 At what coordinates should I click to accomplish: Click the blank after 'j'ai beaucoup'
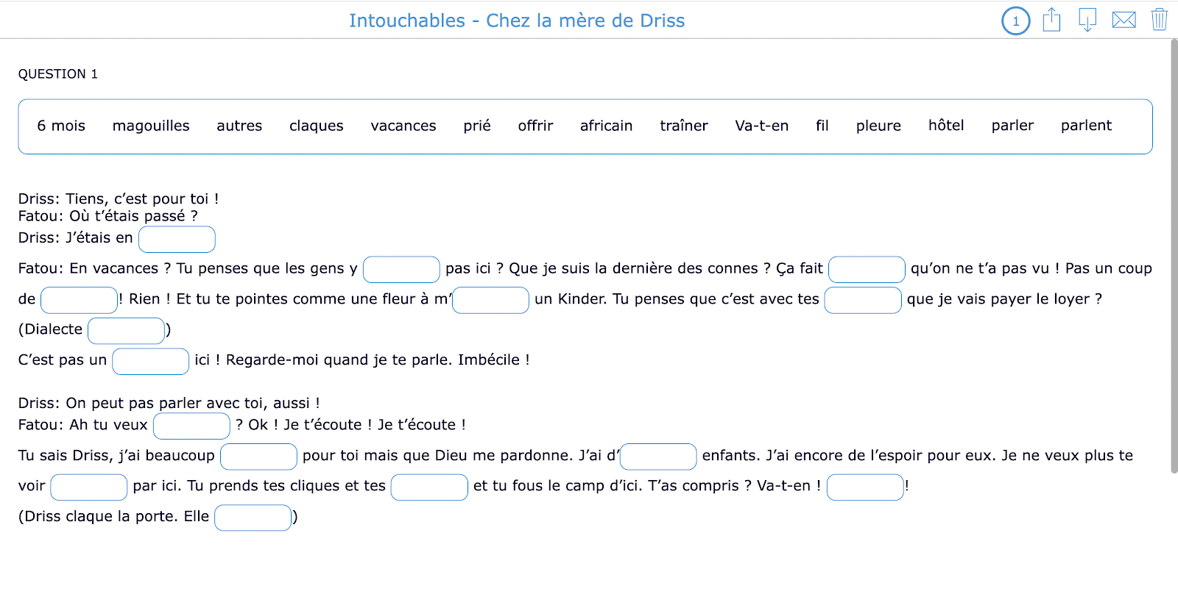coord(258,457)
